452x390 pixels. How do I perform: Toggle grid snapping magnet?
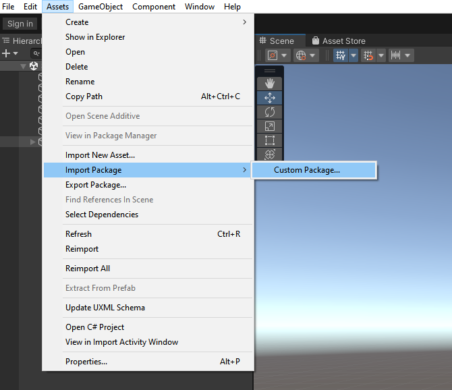(368, 55)
